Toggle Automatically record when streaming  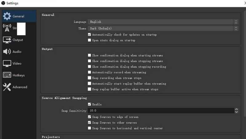(x=89, y=72)
